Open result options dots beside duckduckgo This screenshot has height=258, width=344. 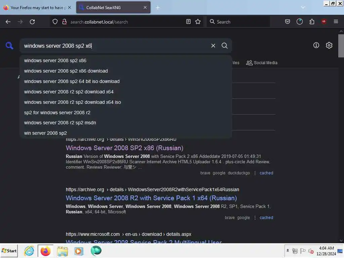coord(255,173)
